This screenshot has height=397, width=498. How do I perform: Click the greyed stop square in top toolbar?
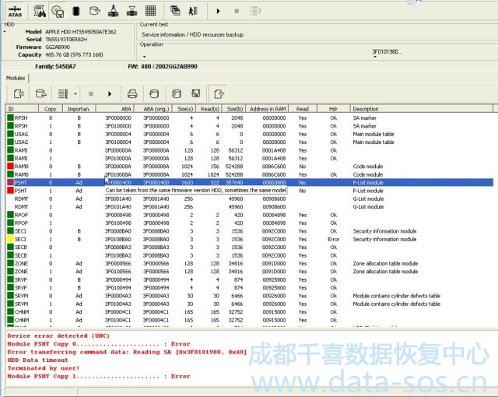[237, 12]
